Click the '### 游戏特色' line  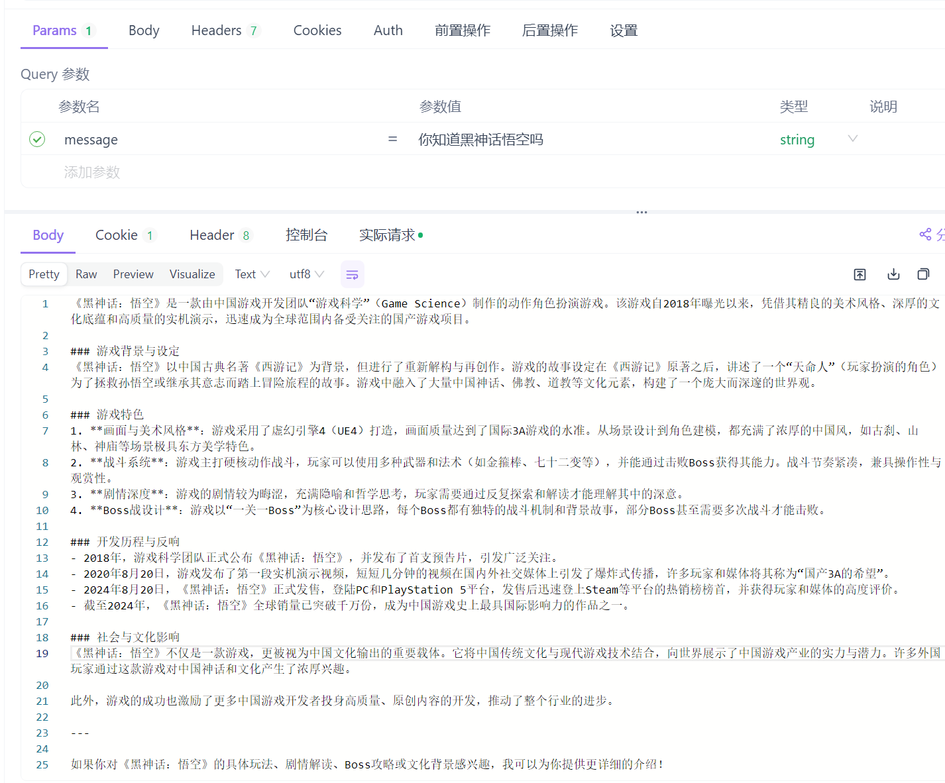click(107, 415)
